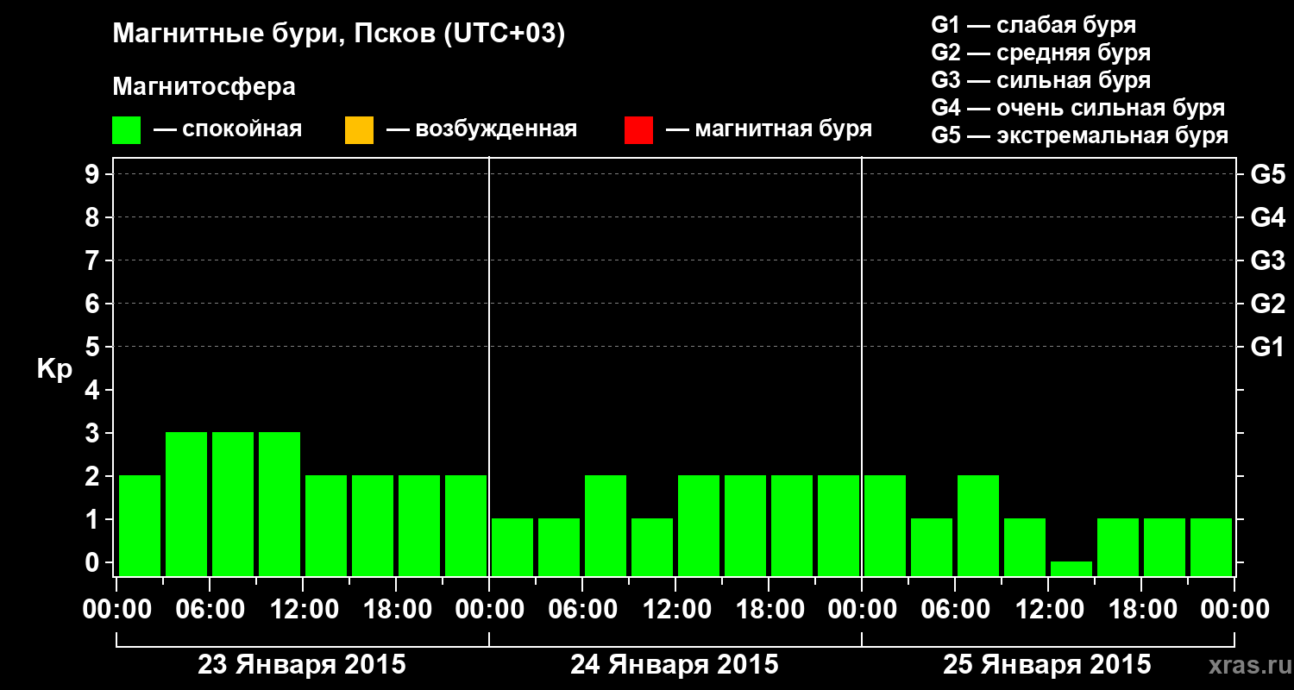Select legend line 'G3 — сильная буря'
The height and width of the screenshot is (690, 1294).
1040,80
